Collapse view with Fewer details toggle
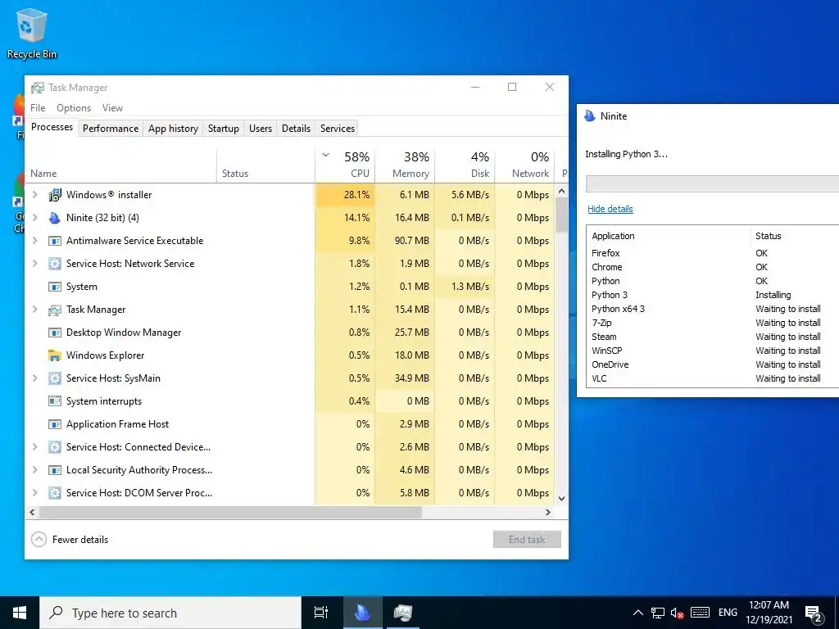839x629 pixels. point(70,540)
